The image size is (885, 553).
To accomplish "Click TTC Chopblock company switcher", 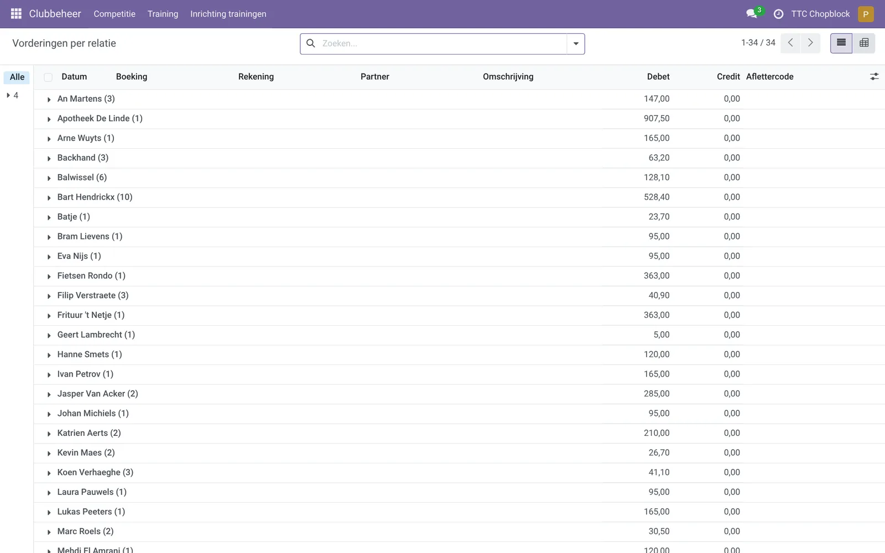I will point(820,14).
